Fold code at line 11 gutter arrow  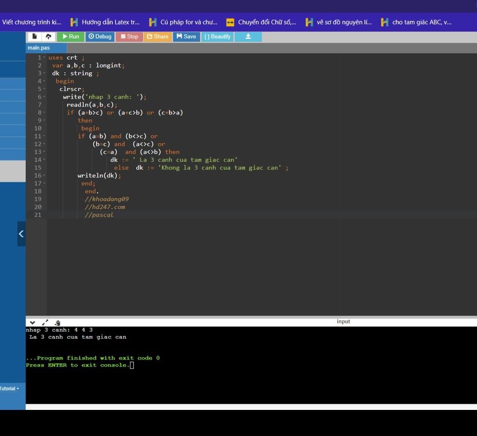point(44,136)
